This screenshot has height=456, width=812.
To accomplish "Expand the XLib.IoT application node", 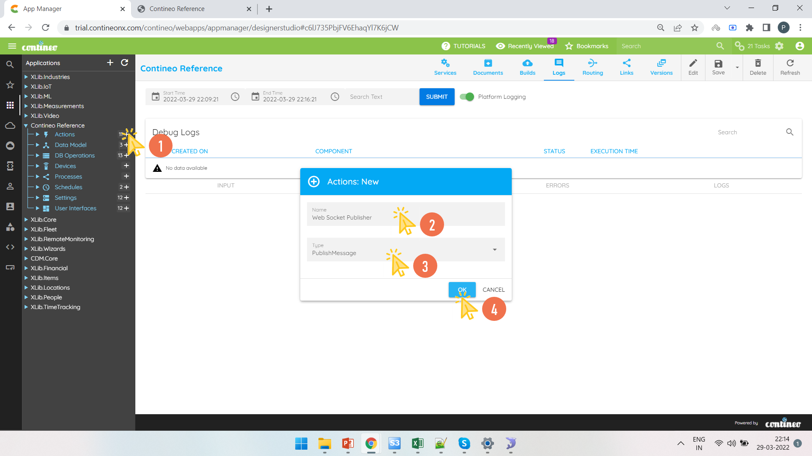I will coord(26,87).
